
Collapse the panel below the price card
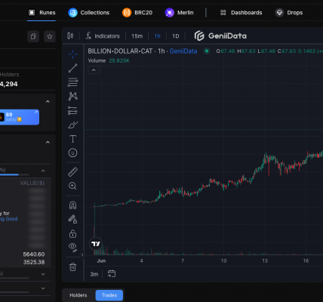[48, 143]
